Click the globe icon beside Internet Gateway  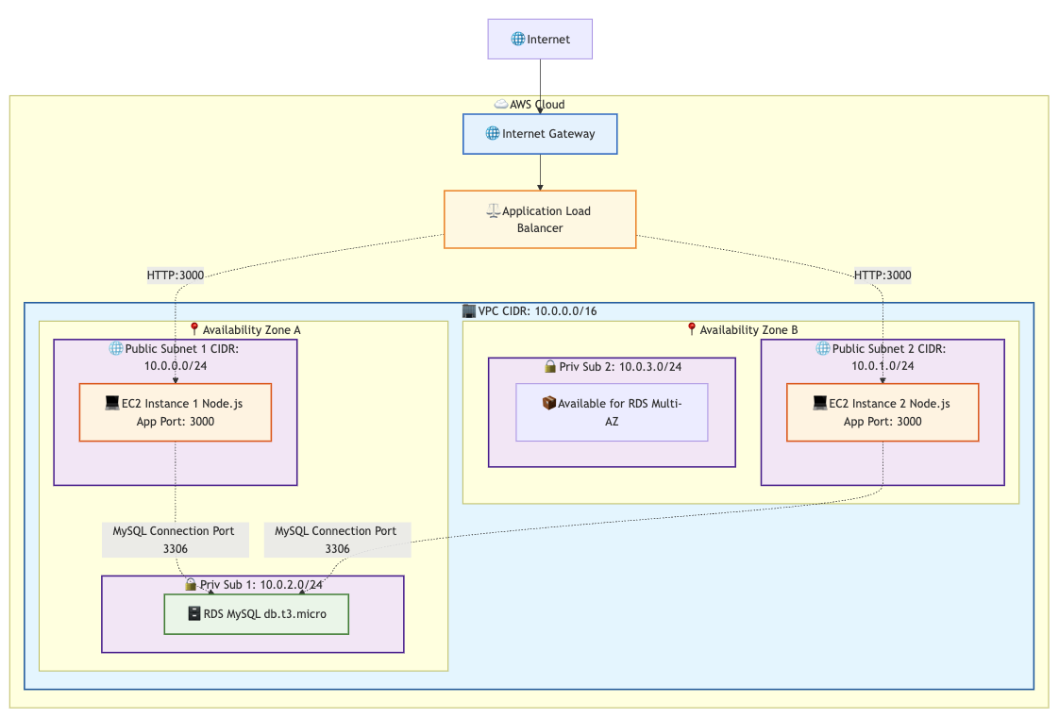(x=493, y=134)
